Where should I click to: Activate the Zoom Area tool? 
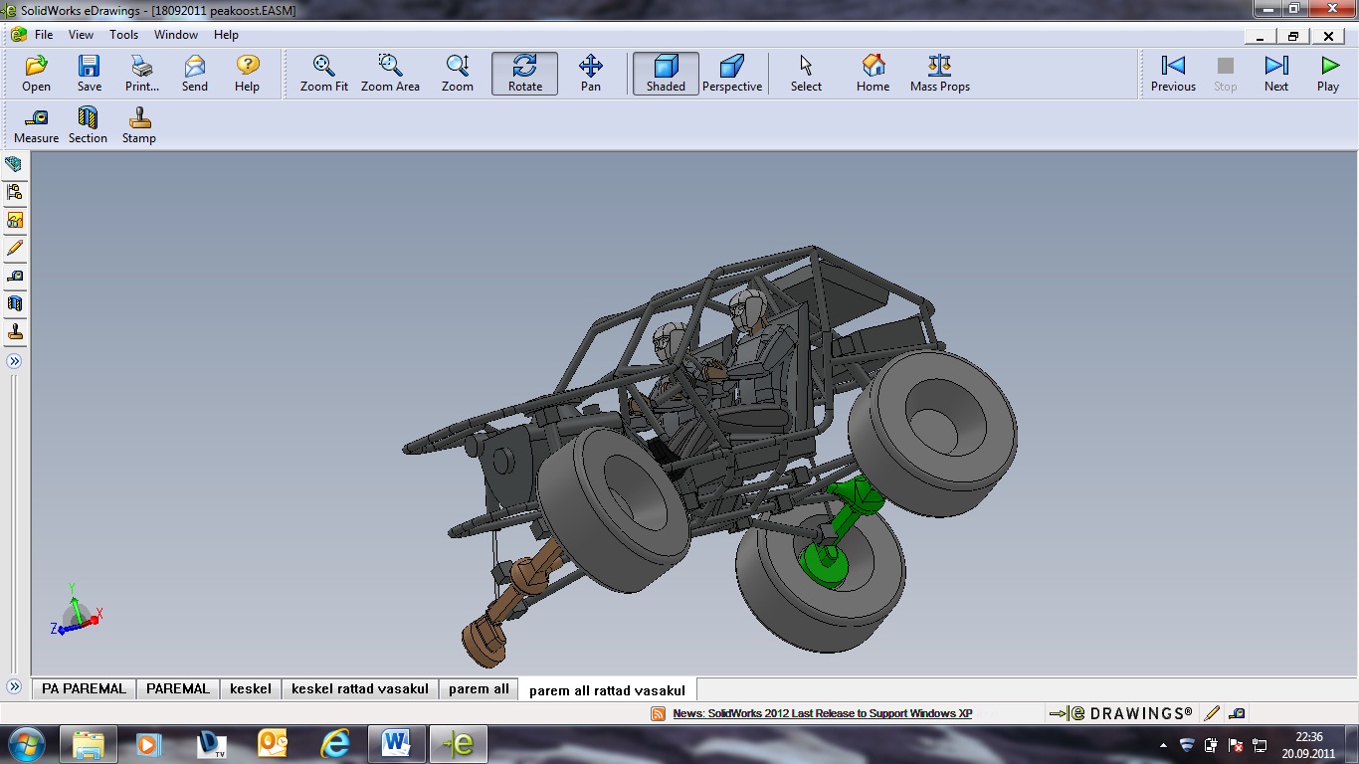point(390,74)
